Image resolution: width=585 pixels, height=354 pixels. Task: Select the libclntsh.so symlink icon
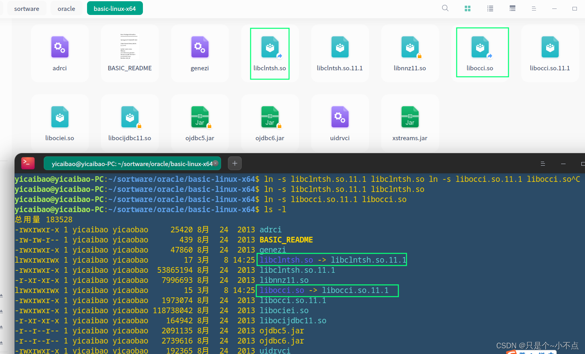(x=270, y=47)
